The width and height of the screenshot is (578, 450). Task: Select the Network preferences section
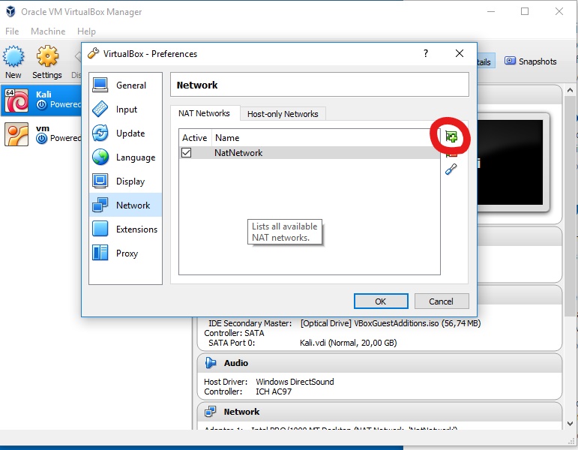[125, 205]
